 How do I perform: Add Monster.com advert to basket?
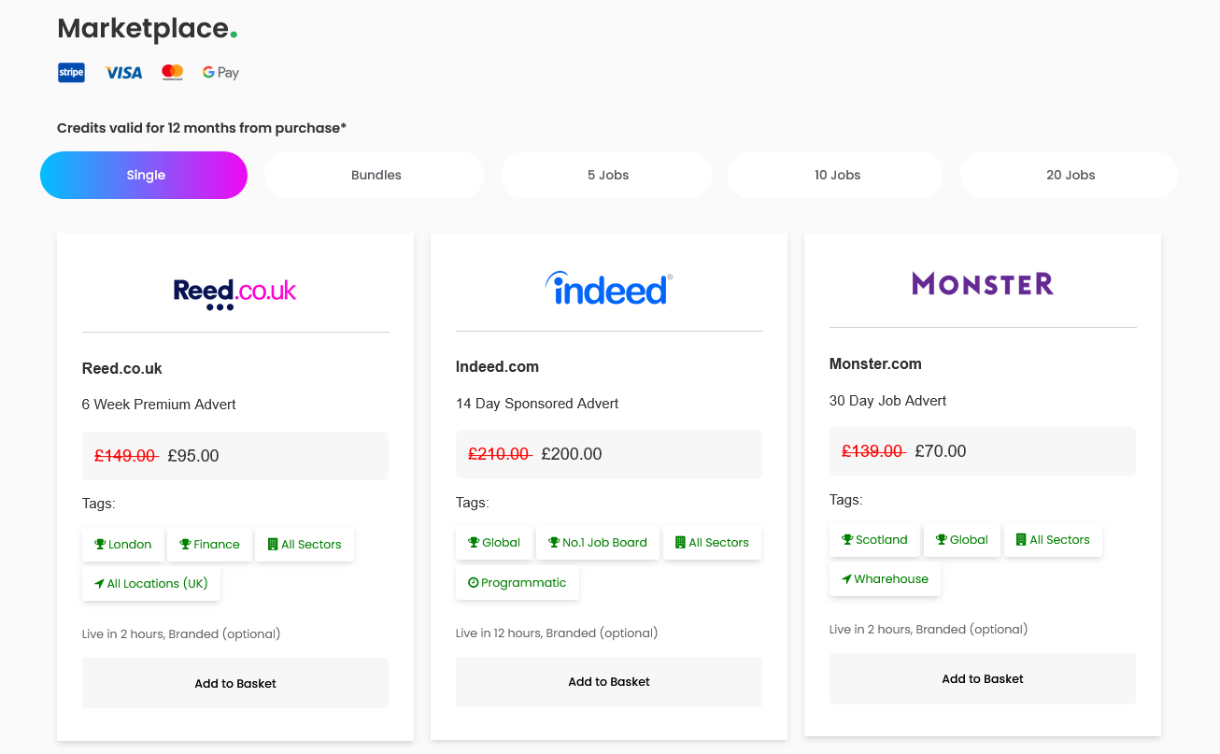pos(983,679)
